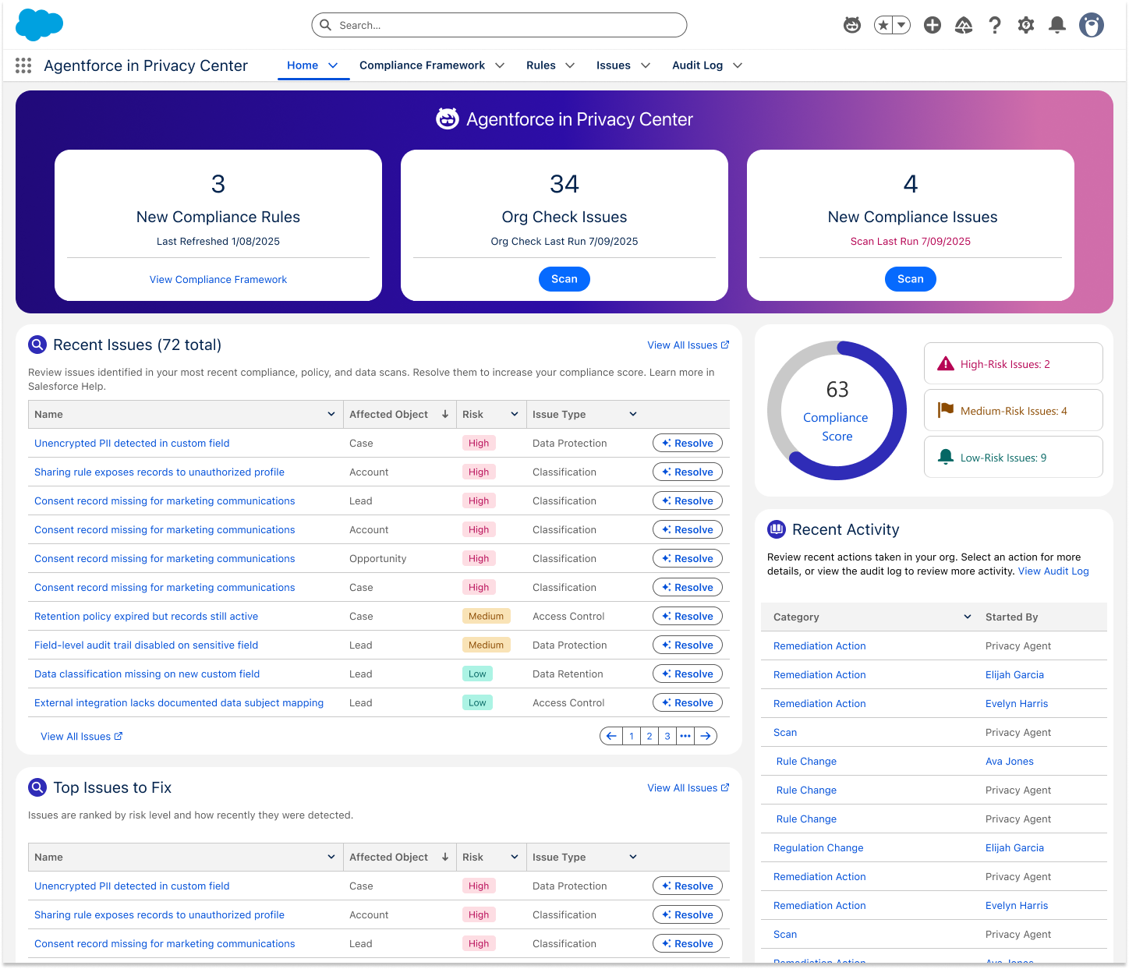Open the Favorites star icon
This screenshot has width=1129, height=969.
tap(883, 26)
